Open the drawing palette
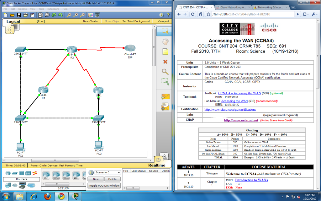The image size is (321, 201). tap(91, 15)
